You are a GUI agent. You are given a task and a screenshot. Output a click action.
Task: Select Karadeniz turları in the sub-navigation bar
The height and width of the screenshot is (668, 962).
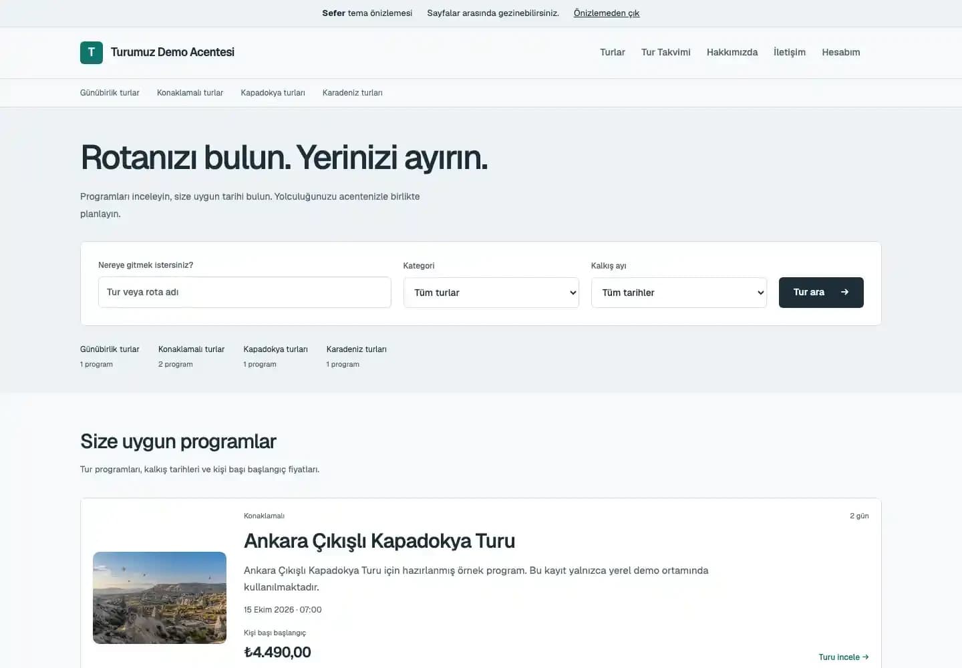[x=353, y=93]
